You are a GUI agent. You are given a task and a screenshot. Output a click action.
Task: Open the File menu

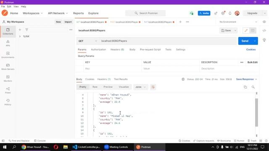point(3,7)
